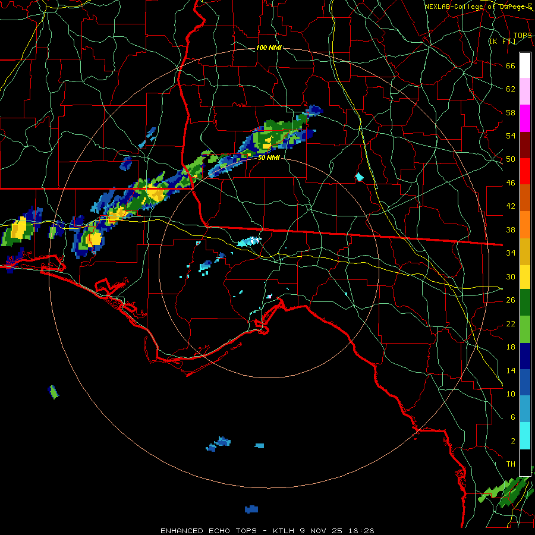Viewport: 535px width, 535px height.
Task: Click the 6 value on the legend
Action: coord(513,417)
